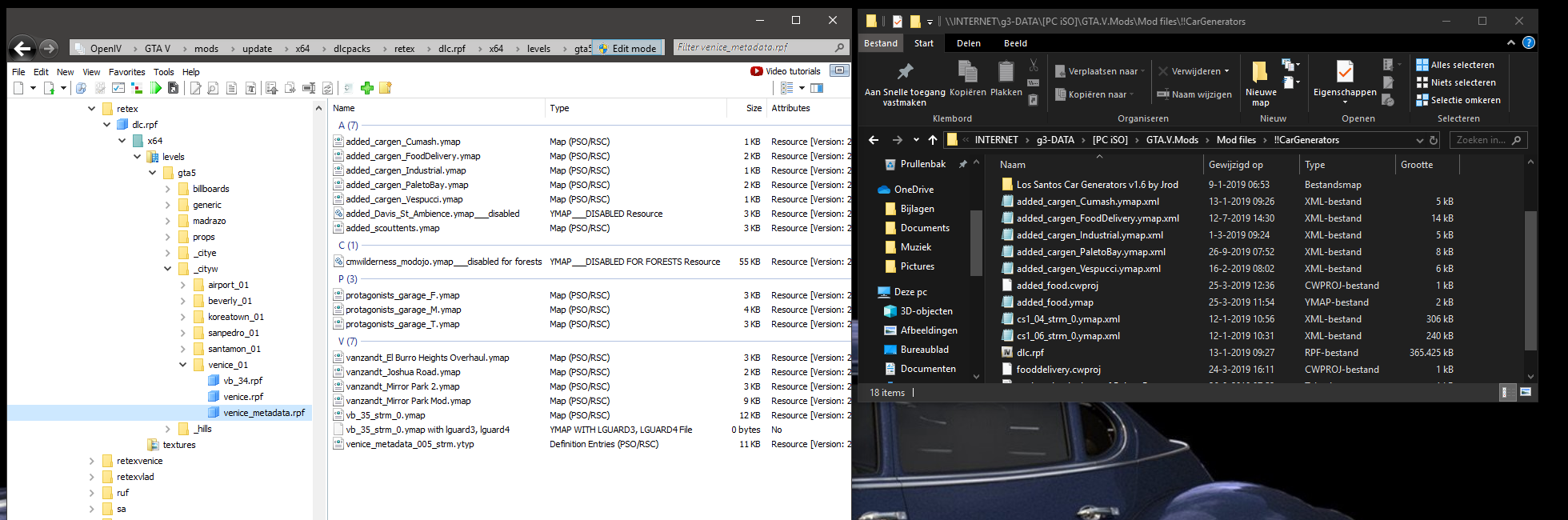Image resolution: width=1568 pixels, height=520 pixels.
Task: Switch Explorer to large icons view toggle
Action: pos(1526,392)
